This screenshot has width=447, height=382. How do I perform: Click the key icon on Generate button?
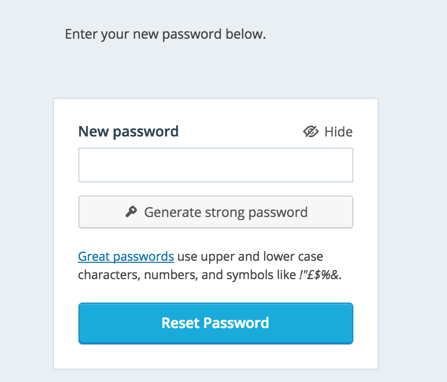pyautogui.click(x=131, y=211)
